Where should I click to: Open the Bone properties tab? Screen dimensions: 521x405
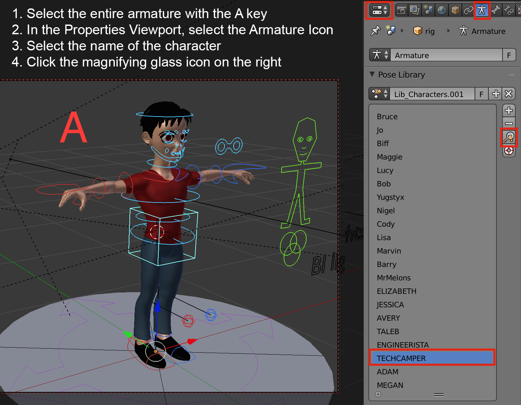click(496, 10)
